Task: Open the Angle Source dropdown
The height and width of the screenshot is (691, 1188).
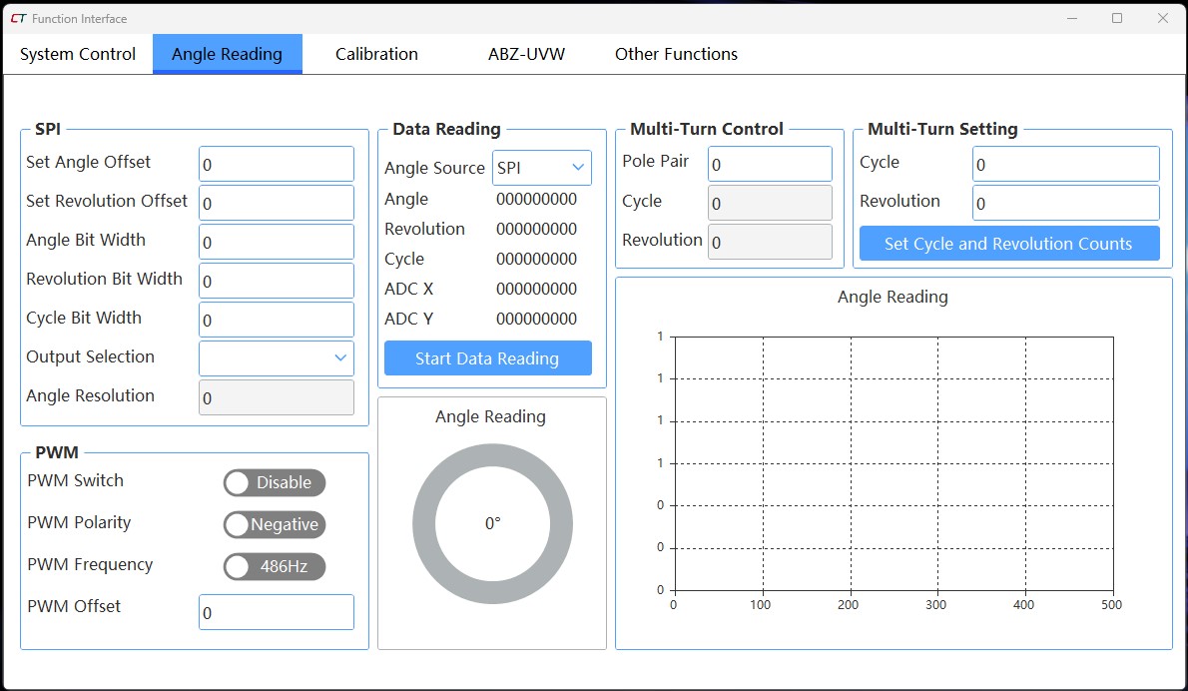Action: [542, 168]
